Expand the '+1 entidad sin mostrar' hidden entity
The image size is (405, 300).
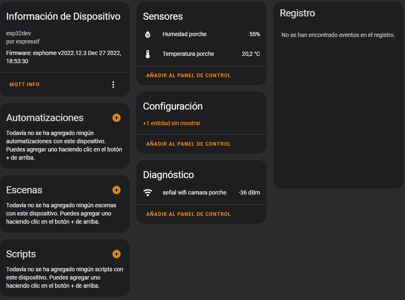[172, 123]
